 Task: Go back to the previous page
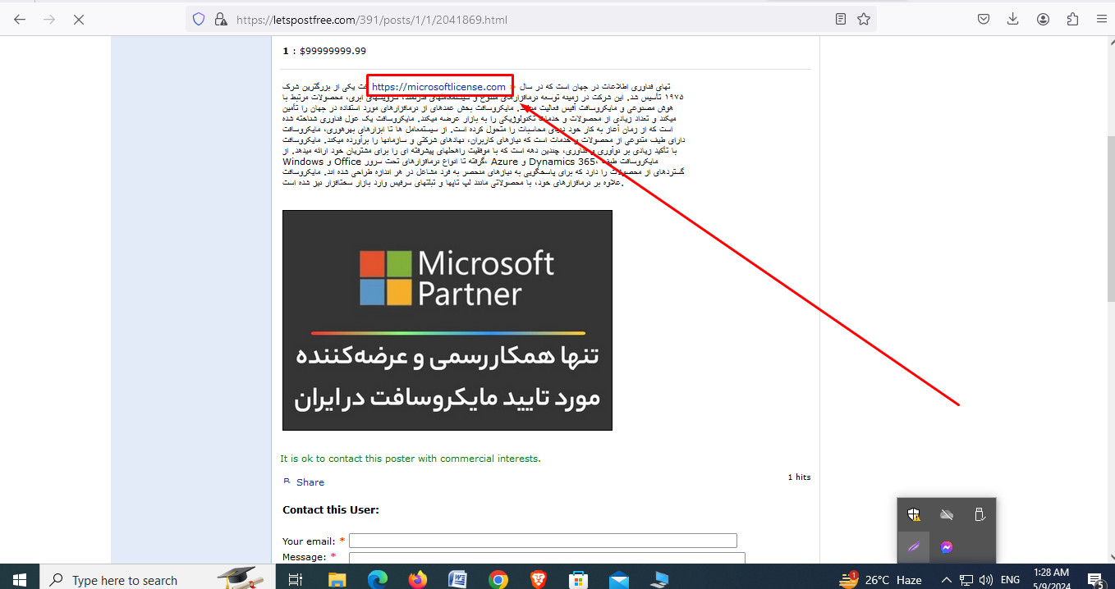tap(20, 19)
